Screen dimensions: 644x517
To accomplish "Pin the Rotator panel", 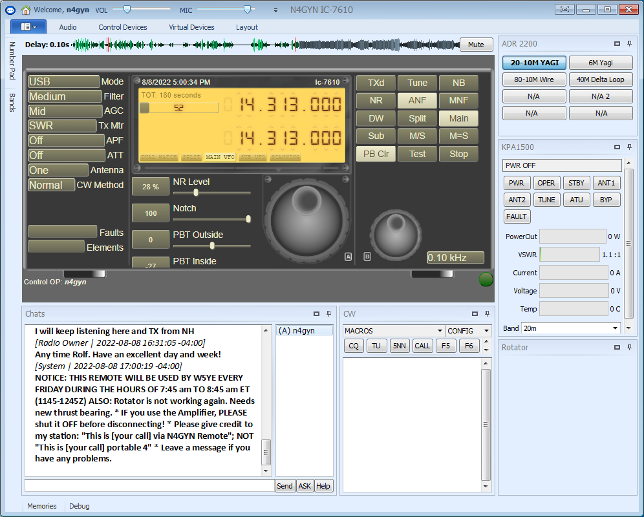I will click(629, 348).
